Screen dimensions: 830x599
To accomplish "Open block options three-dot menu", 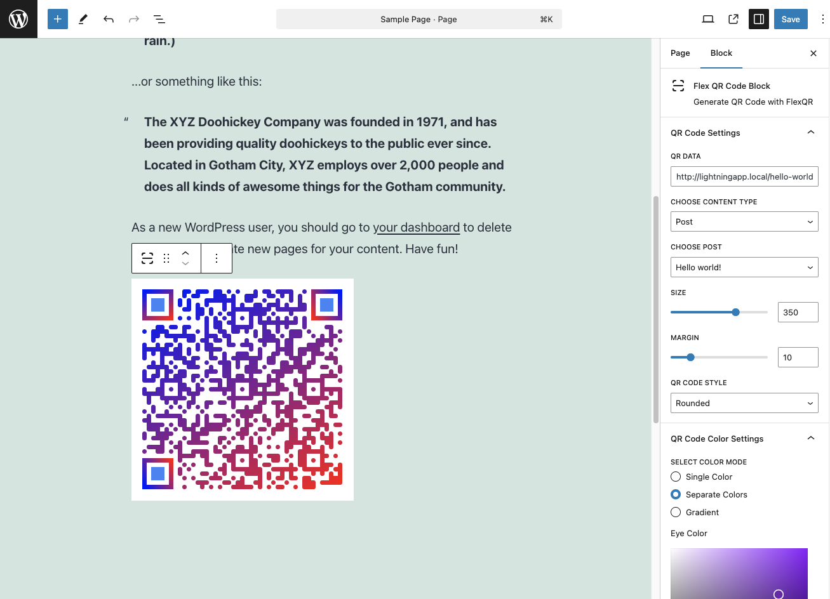I will (x=217, y=258).
